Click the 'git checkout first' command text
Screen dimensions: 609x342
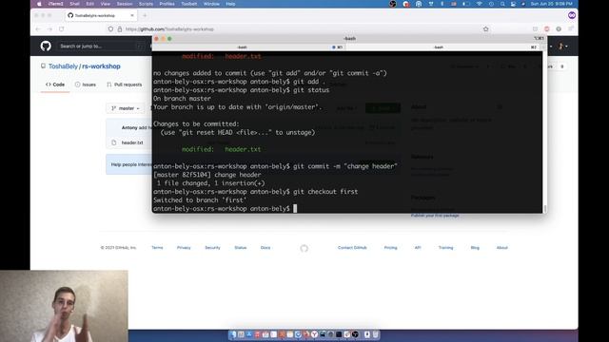click(x=325, y=192)
